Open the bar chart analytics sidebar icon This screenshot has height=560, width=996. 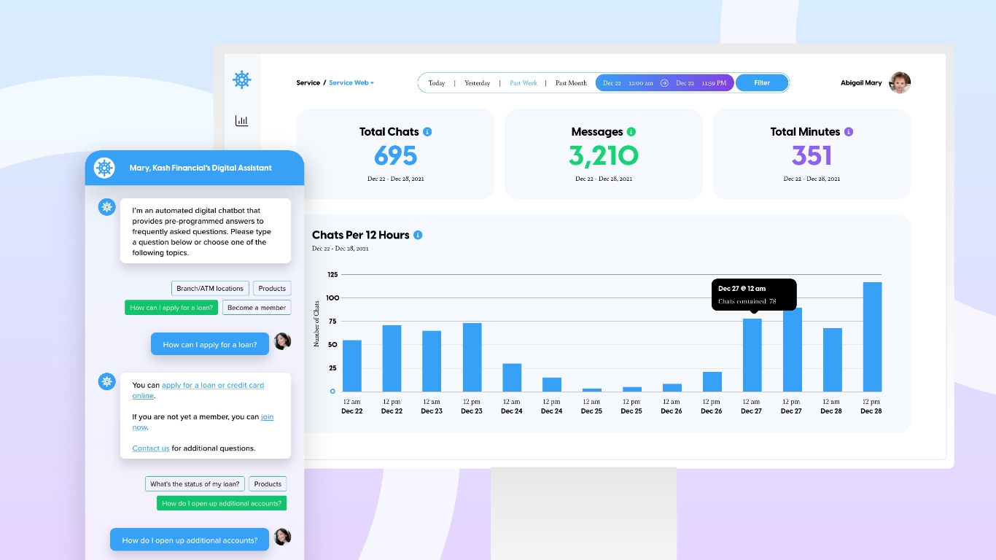click(x=242, y=121)
